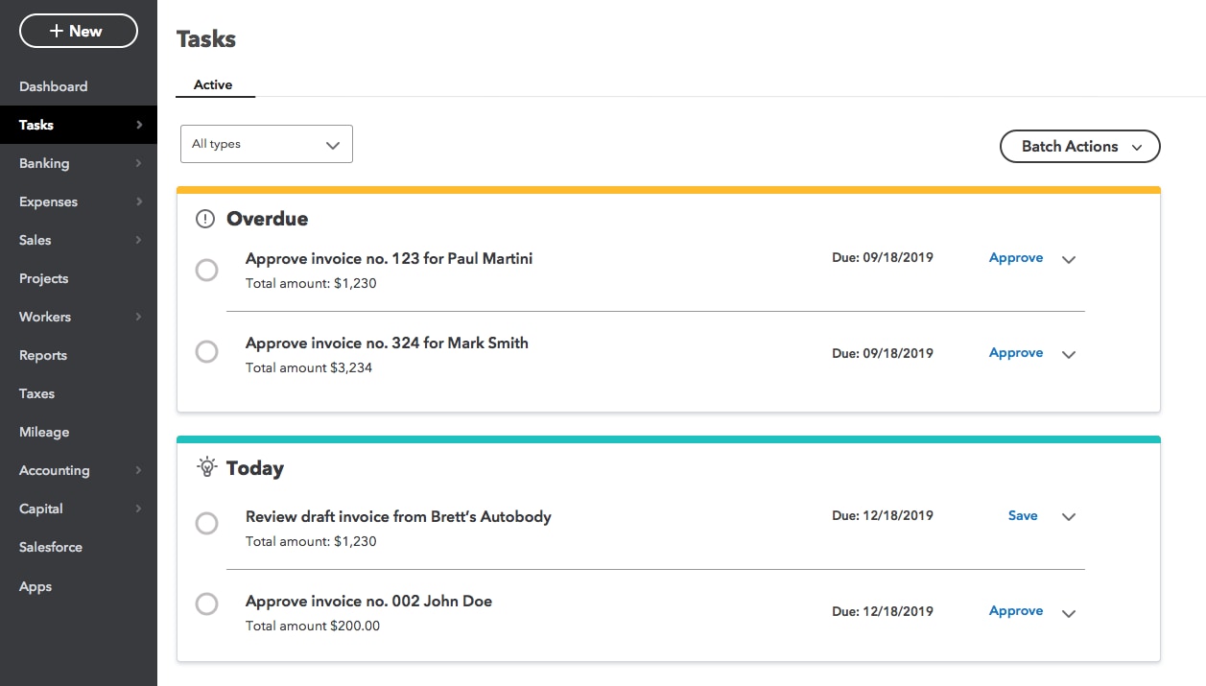The width and height of the screenshot is (1206, 686).
Task: Click the due date for Mark Smith invoice
Action: [883, 353]
